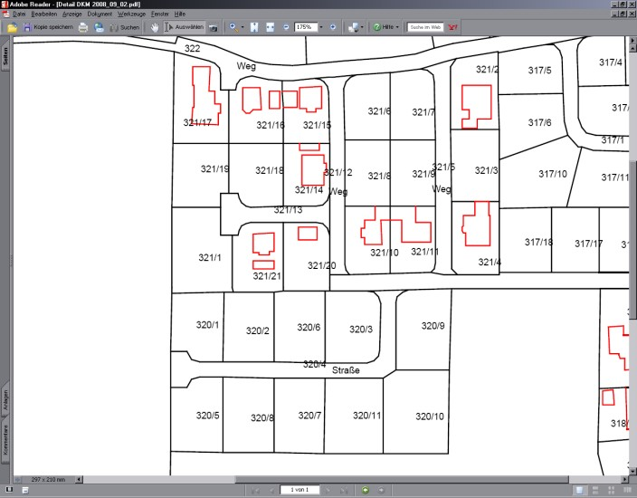Open the Anzeige menu
The width and height of the screenshot is (637, 498).
click(x=71, y=14)
